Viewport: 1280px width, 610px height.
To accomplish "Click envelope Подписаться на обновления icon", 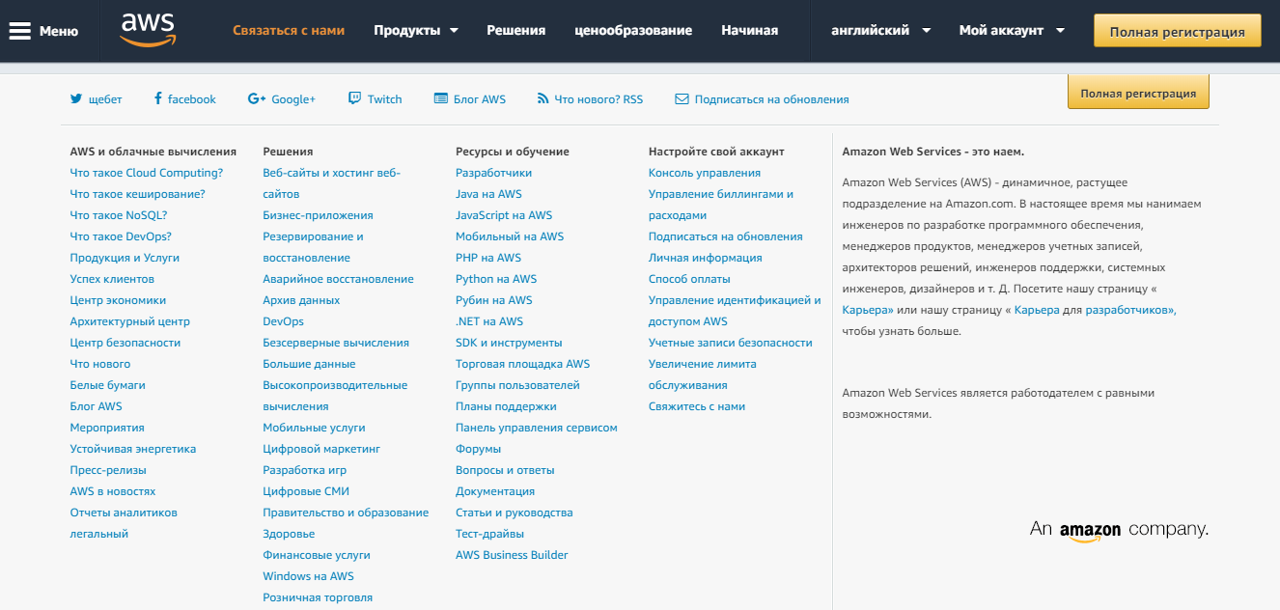I will 682,98.
